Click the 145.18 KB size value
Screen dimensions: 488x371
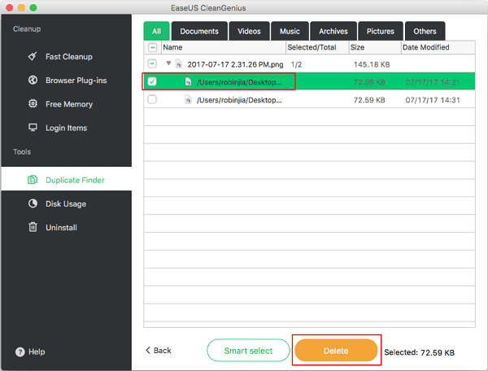click(372, 64)
